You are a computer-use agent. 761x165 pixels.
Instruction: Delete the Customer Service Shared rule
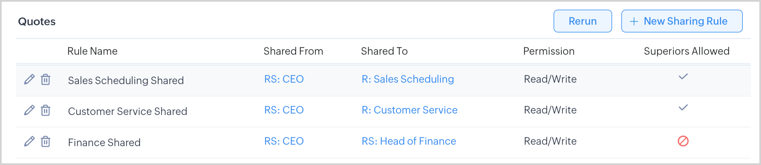(45, 110)
